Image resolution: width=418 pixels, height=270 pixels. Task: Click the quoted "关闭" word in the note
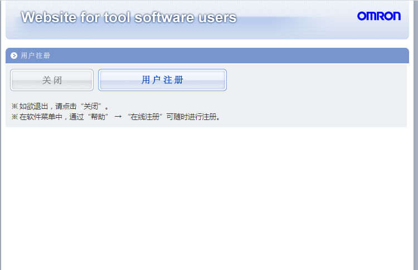click(91, 106)
